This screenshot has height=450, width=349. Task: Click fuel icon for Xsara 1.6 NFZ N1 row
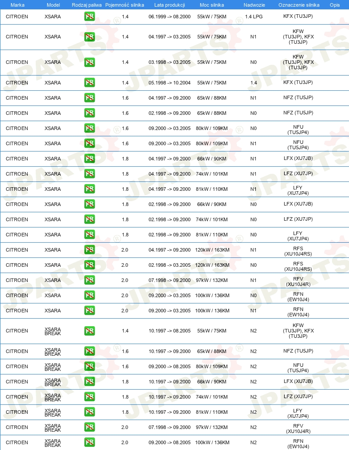coord(89,98)
